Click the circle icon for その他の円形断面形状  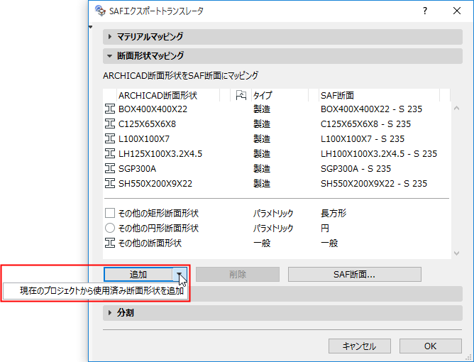[110, 228]
